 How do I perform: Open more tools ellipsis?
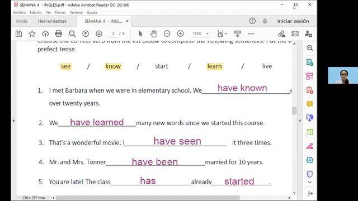pos(251,33)
